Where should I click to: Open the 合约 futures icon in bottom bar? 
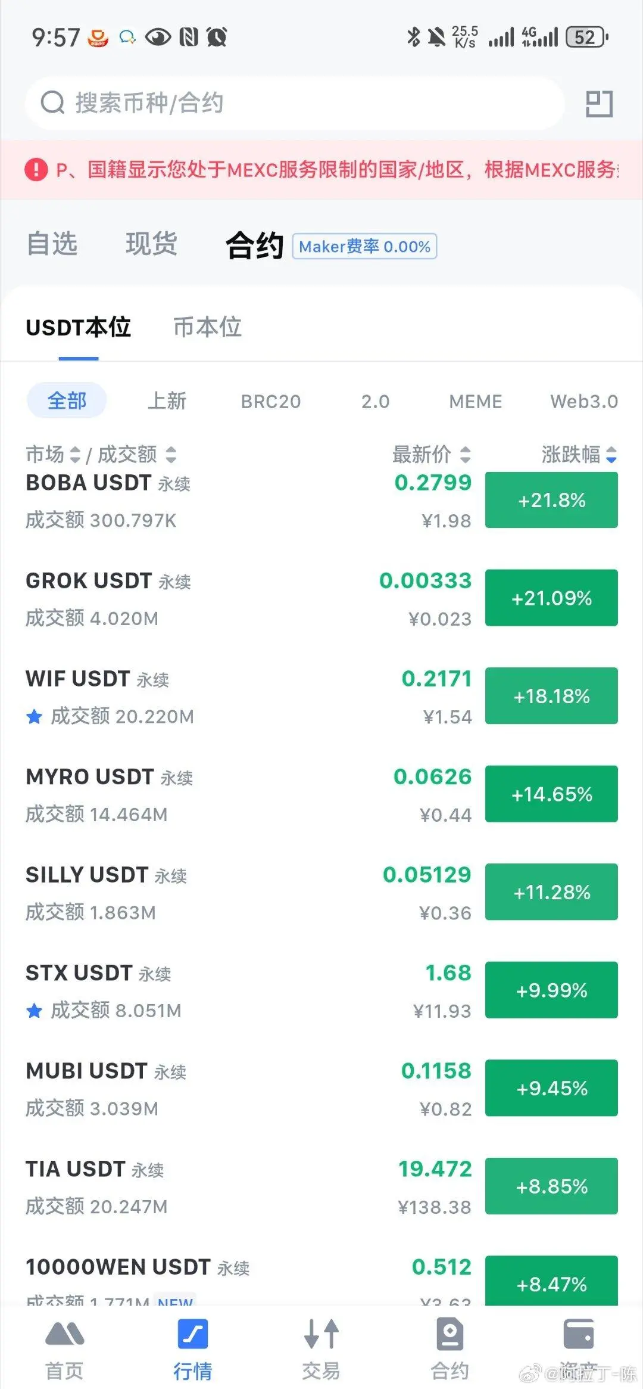point(450,1334)
